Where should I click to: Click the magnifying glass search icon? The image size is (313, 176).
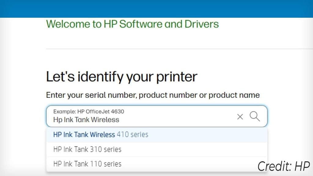(255, 116)
